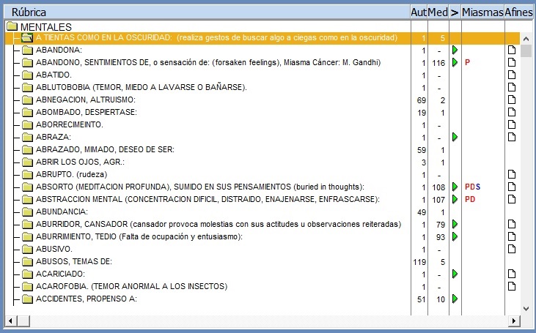536x333 pixels.
Task: Select ABANDONO, SENTIMIENTOS DE rubric
Action: [208, 62]
